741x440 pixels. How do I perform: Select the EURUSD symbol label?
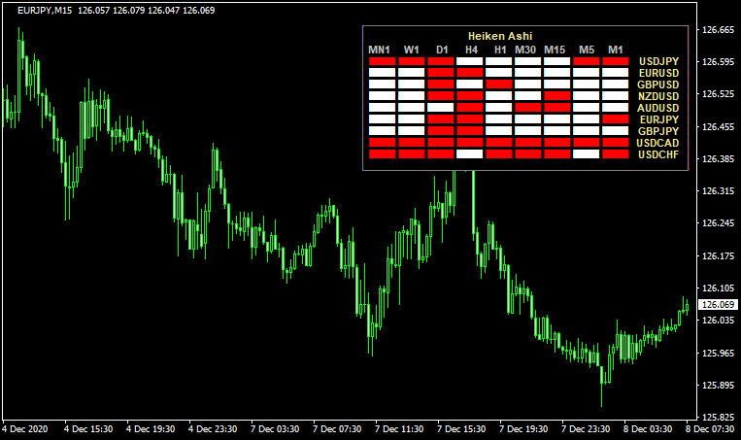click(657, 73)
